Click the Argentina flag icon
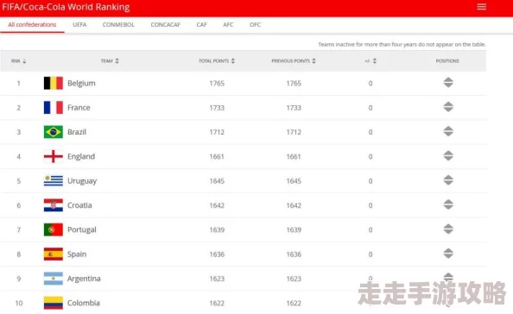Viewport: 513px width, 314px height. tap(54, 279)
